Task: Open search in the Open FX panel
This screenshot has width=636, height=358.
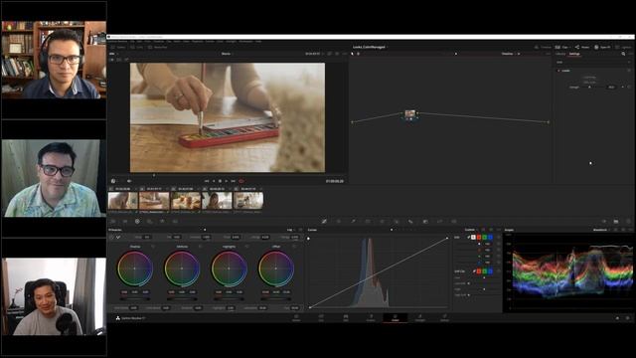Action: [x=623, y=54]
